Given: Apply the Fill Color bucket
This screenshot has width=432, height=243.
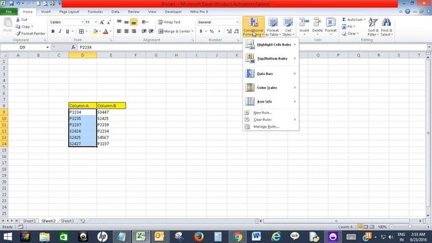Looking at the screenshot, I should [95, 32].
